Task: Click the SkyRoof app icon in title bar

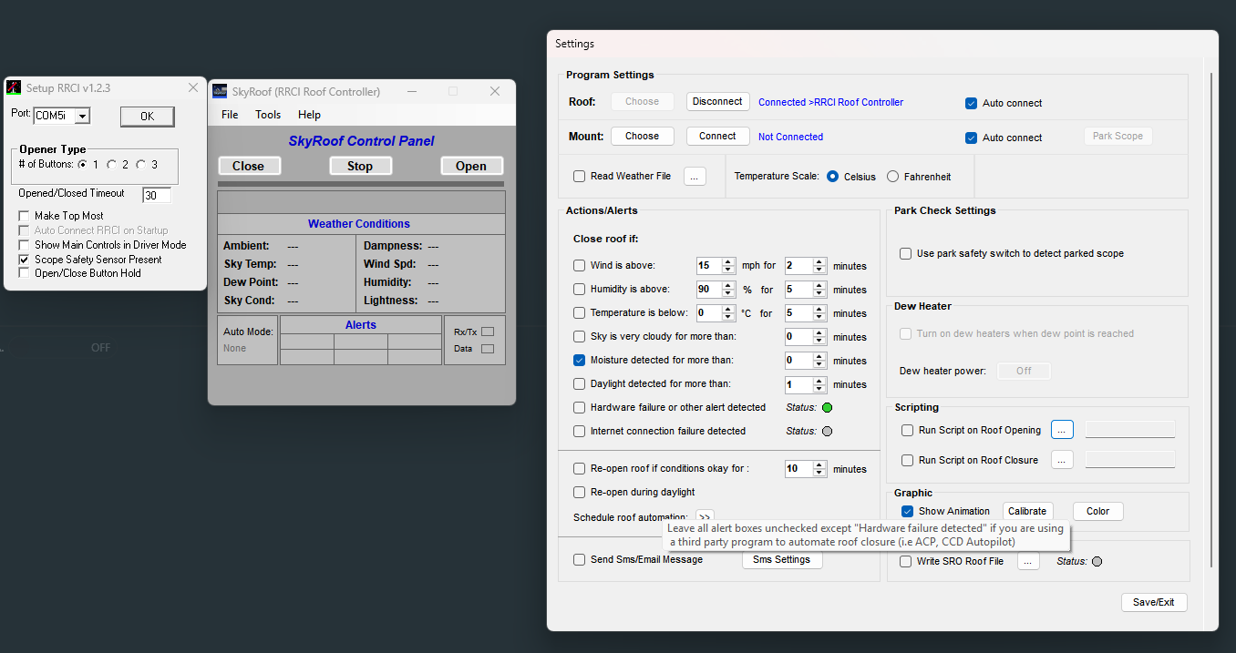Action: (220, 91)
